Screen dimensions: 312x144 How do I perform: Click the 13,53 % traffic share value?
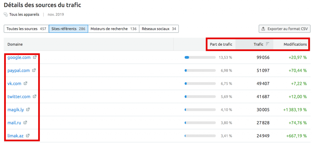225,58
